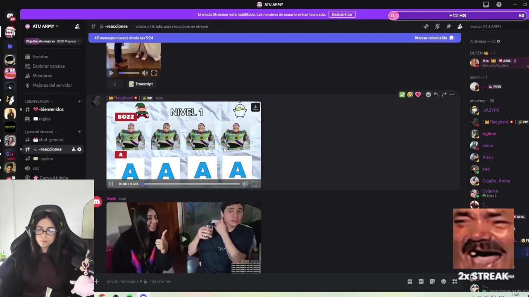Open settings gear for reacciones channel
Screen dimensions: 529x297
pyautogui.click(x=79, y=149)
